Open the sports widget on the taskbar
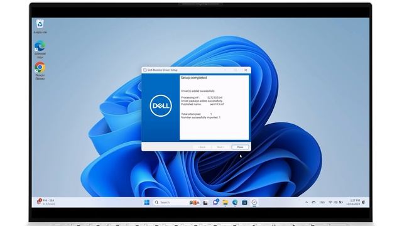 [x=46, y=202]
